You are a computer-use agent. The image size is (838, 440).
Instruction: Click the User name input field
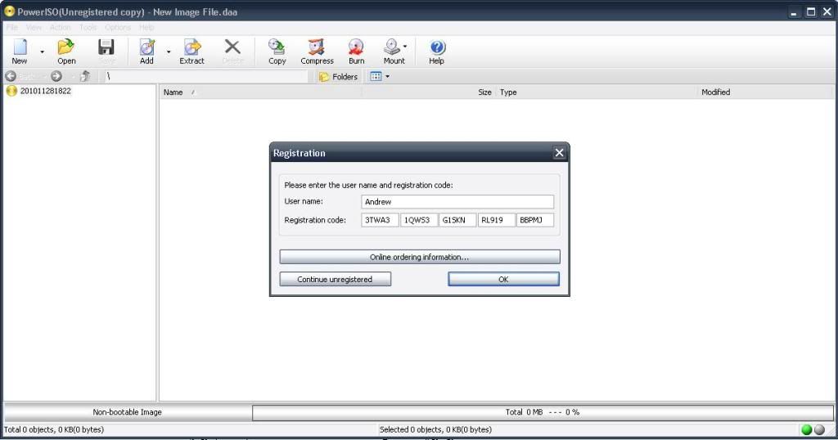coord(457,202)
